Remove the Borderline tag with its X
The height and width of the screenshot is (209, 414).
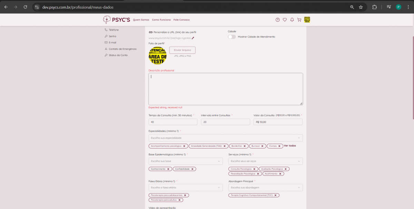[245, 146]
